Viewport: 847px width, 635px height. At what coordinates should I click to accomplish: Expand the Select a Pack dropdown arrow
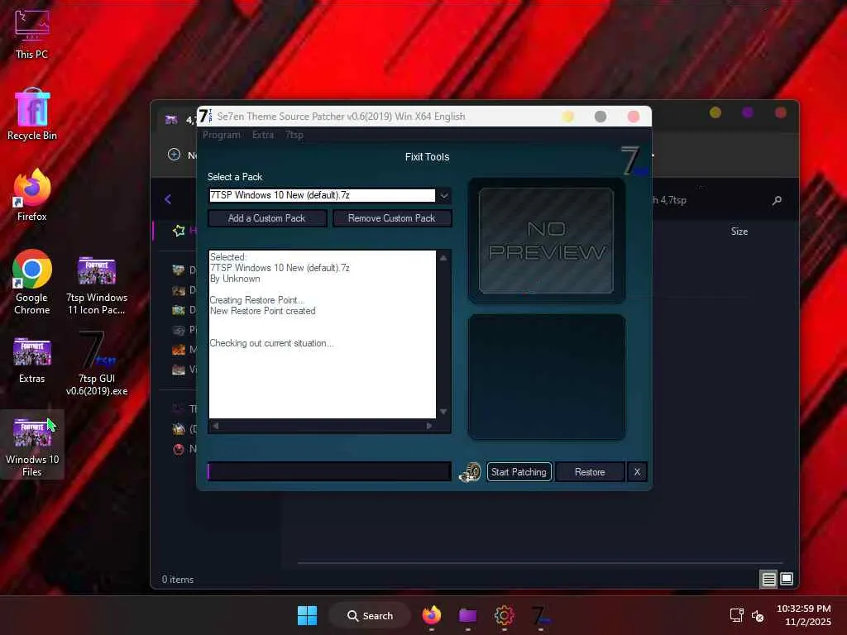pos(444,195)
